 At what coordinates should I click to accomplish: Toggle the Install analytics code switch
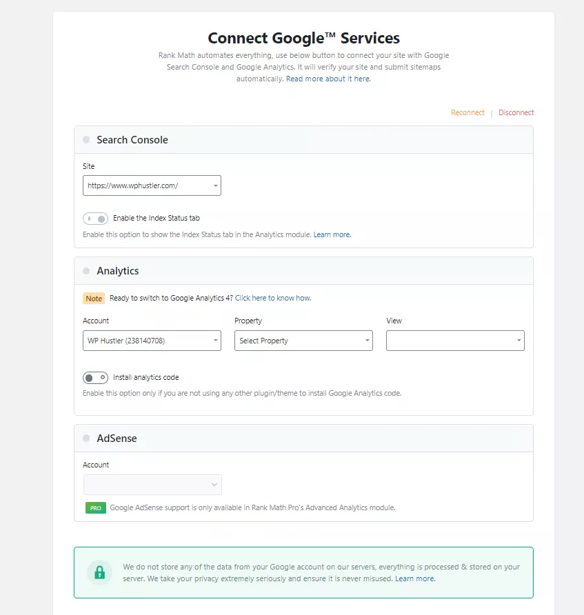click(95, 378)
